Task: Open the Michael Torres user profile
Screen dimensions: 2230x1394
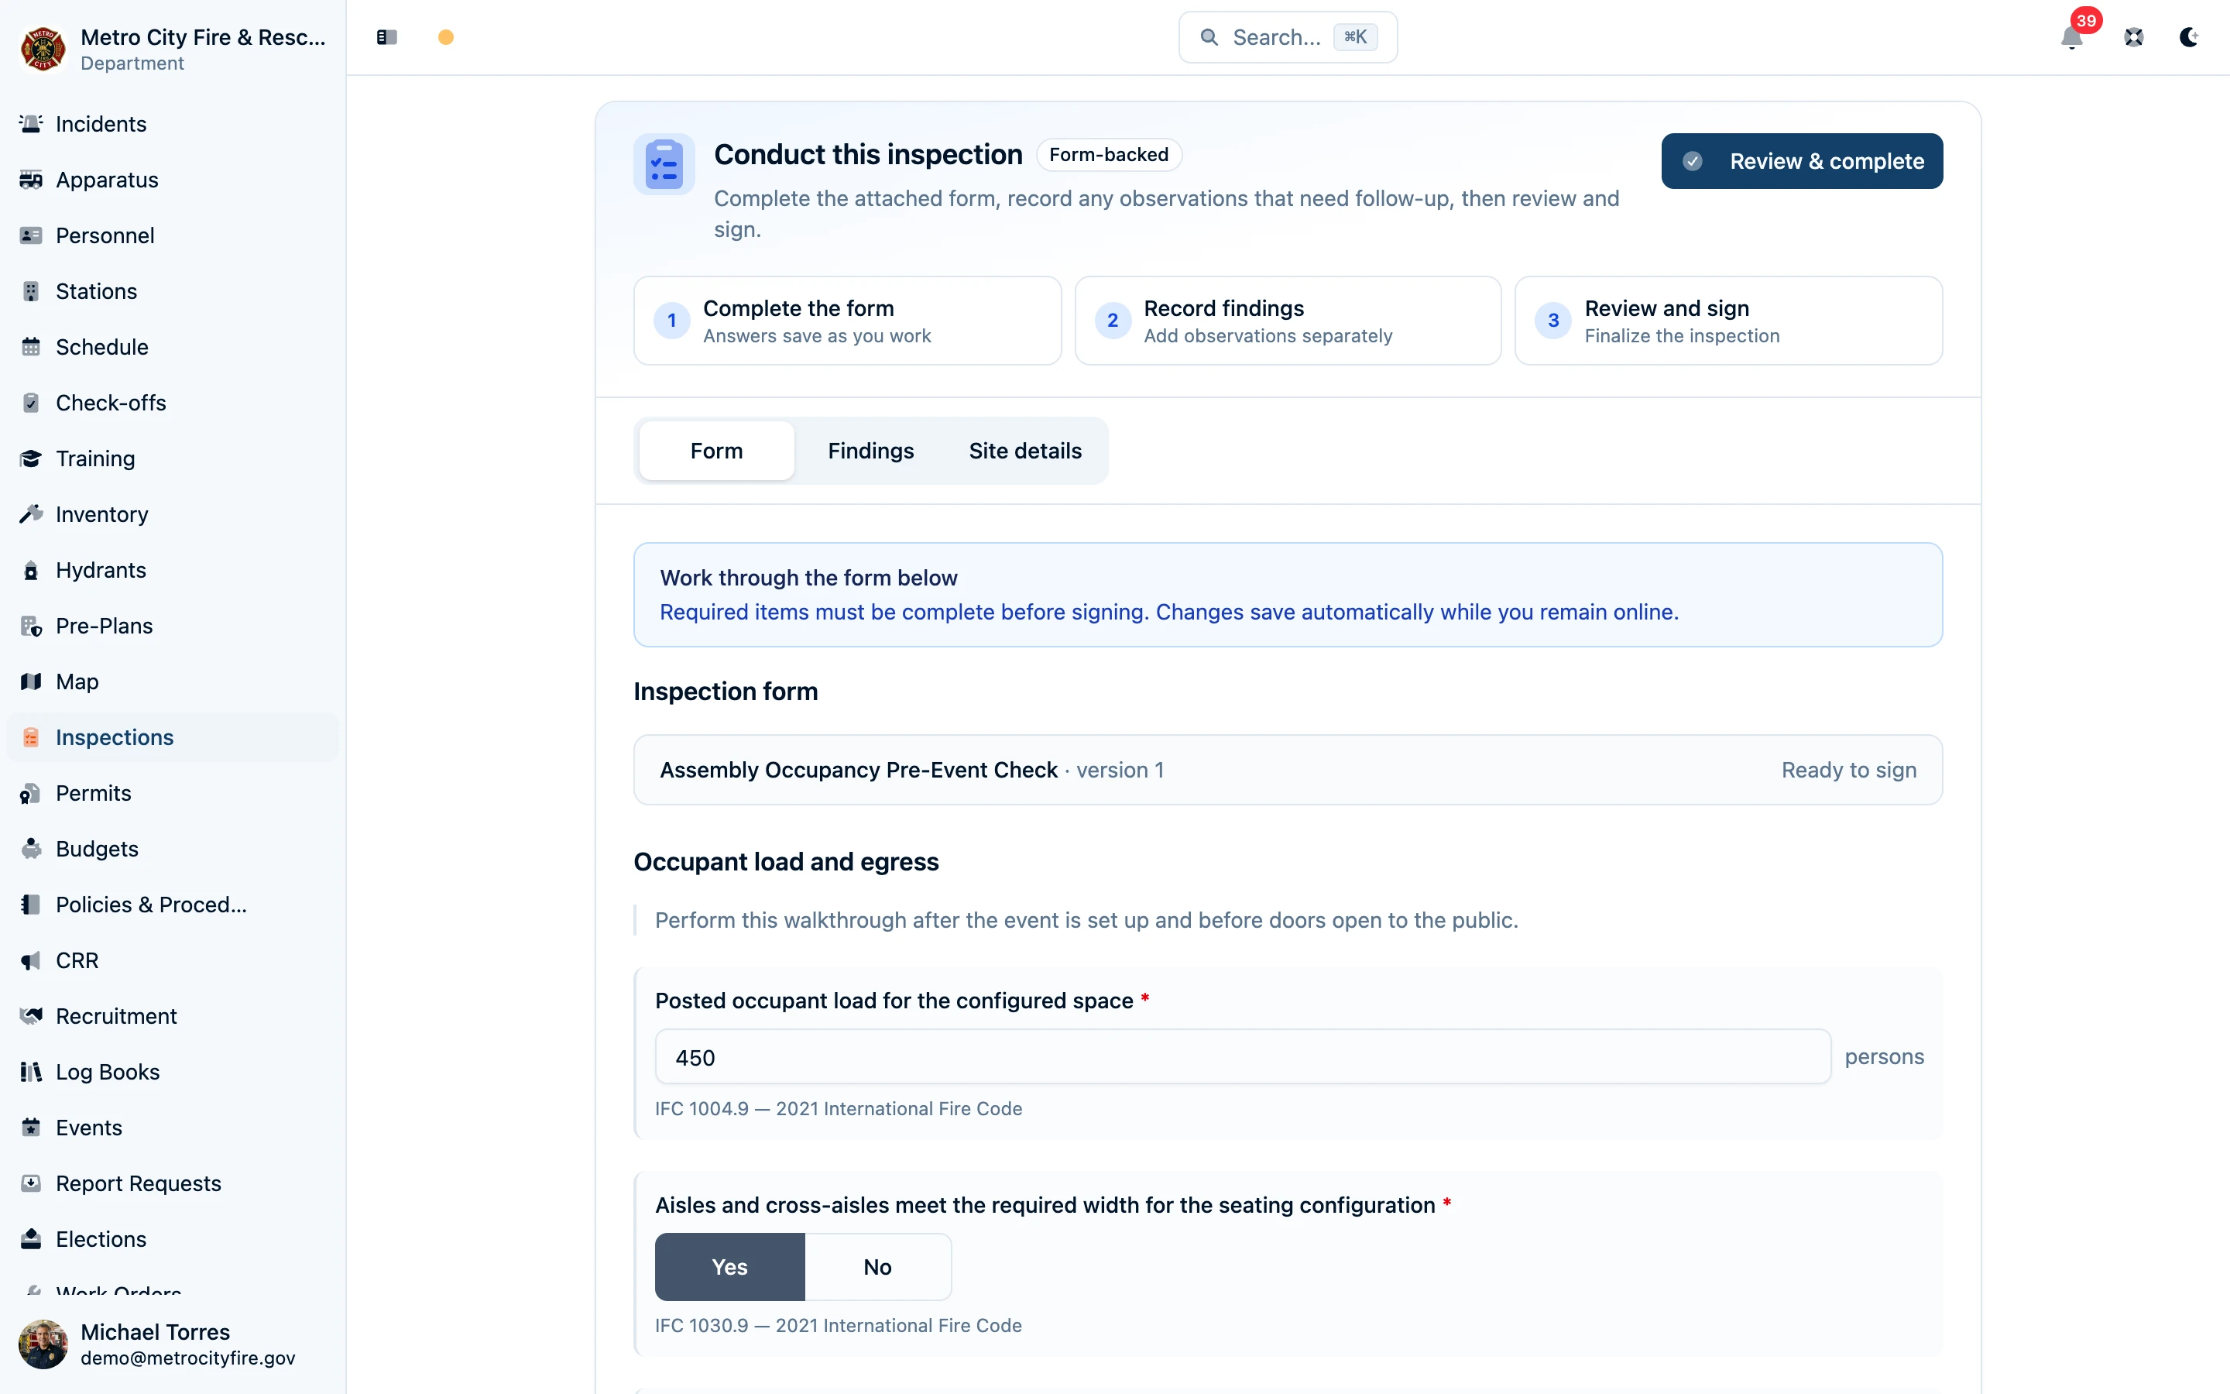Action: (x=173, y=1344)
